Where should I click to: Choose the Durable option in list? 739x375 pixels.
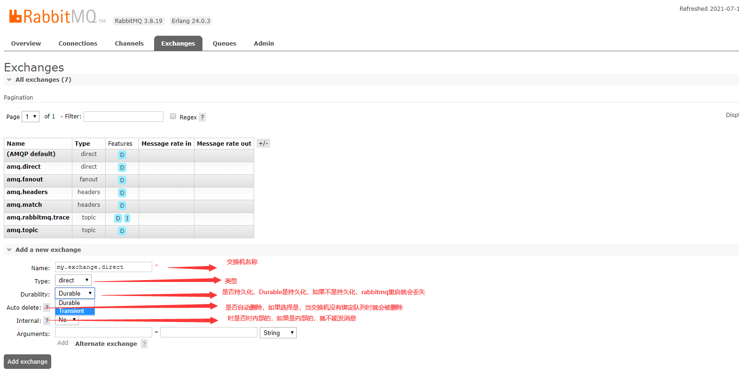pyautogui.click(x=75, y=303)
